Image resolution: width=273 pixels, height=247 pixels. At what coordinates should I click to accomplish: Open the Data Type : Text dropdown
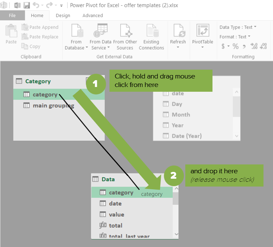238,27
